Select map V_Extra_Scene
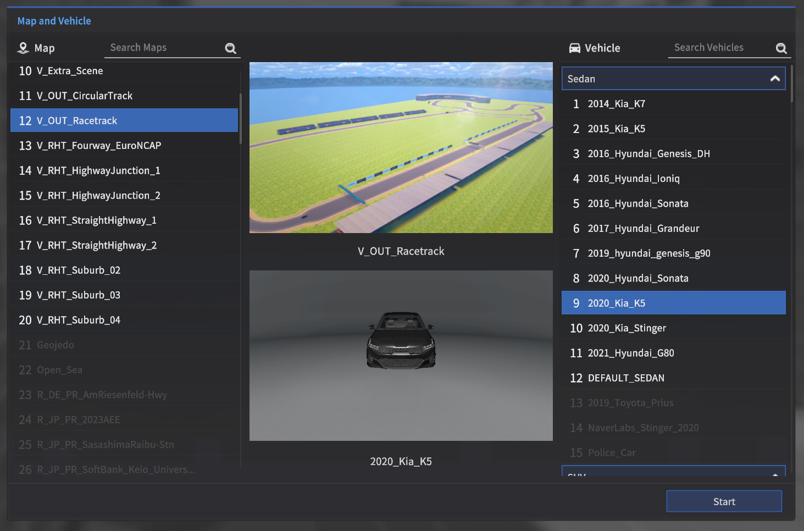The height and width of the screenshot is (531, 804). tap(124, 71)
